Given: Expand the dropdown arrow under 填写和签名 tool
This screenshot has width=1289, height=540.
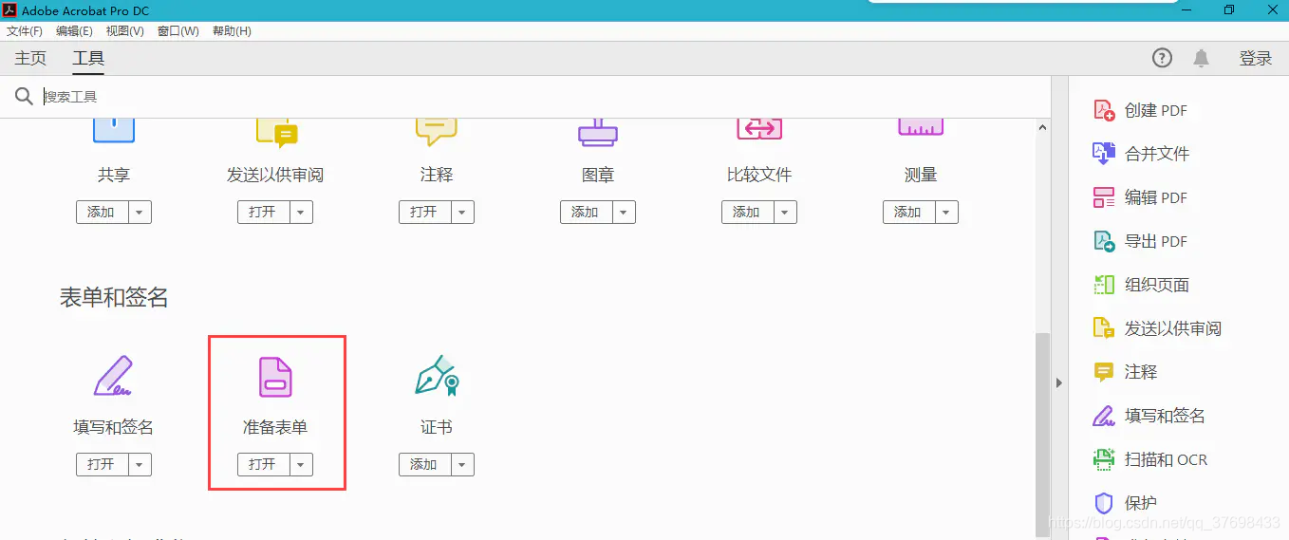Looking at the screenshot, I should coord(139,465).
